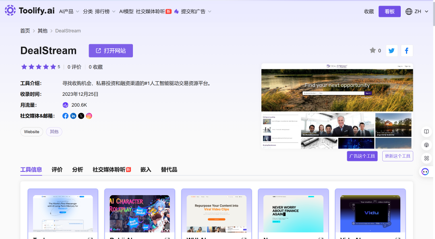Screen dimensions: 435x239
Task: Expand the 排行榜 dropdown
Action: coord(105,11)
